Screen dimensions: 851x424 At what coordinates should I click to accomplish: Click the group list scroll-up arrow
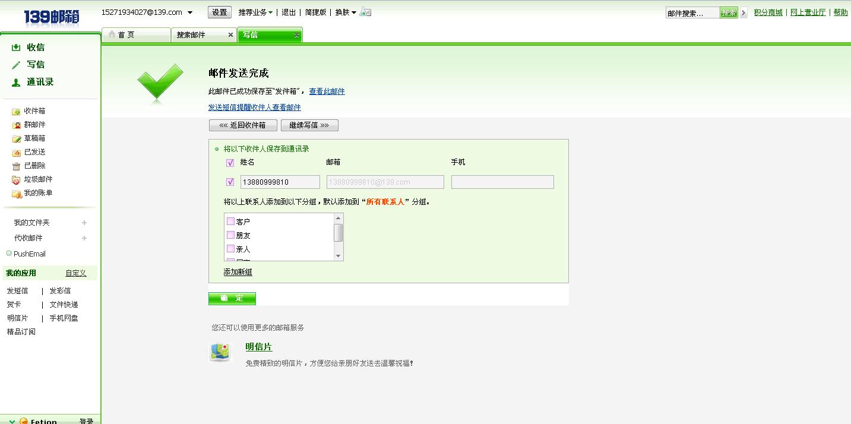pos(338,218)
